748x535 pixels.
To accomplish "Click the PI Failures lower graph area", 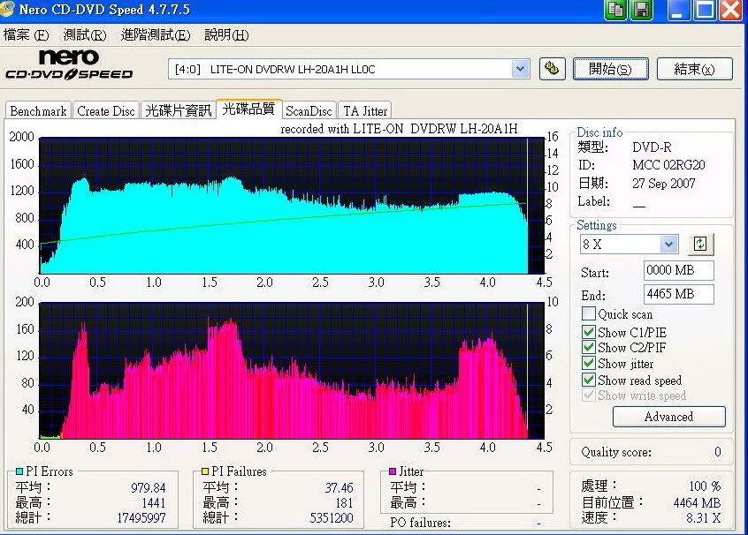I will coord(292,370).
